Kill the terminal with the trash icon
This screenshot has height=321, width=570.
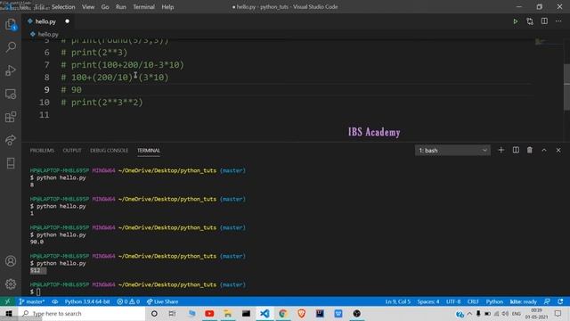pos(530,150)
